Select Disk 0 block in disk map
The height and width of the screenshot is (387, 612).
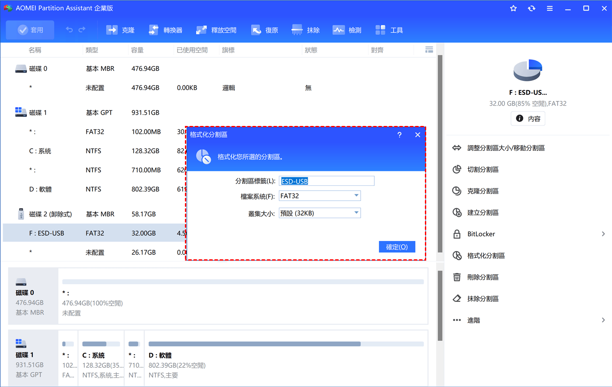(x=33, y=296)
